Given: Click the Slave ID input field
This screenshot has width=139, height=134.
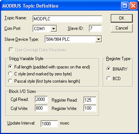Looking at the screenshot, I should (x=95, y=28).
